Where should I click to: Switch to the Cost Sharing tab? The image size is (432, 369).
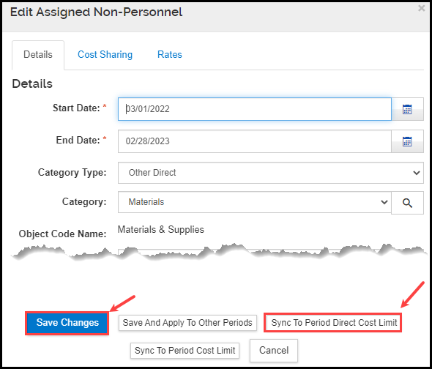coord(105,55)
